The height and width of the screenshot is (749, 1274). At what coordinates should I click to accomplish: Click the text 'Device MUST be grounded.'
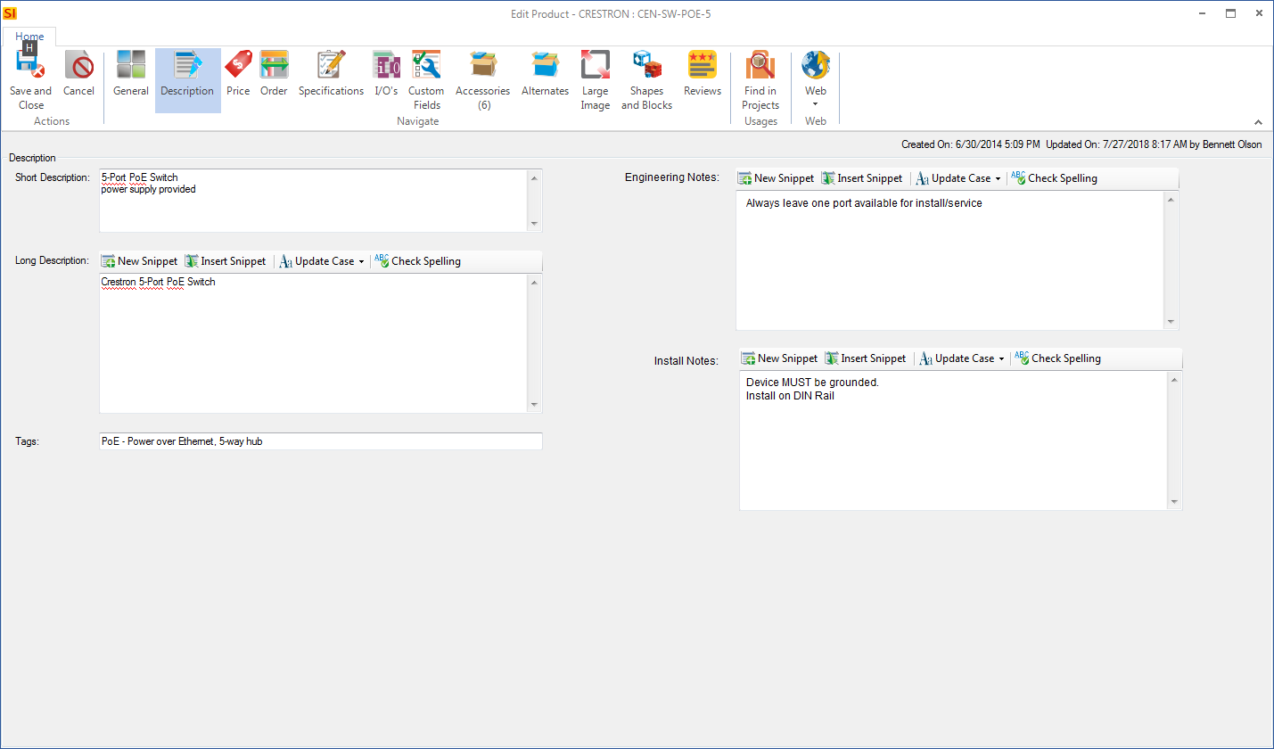pos(812,382)
